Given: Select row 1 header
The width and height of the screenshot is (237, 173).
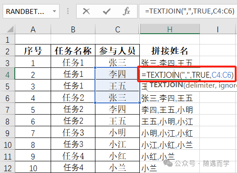Looking at the screenshot, I should pos(8,39).
